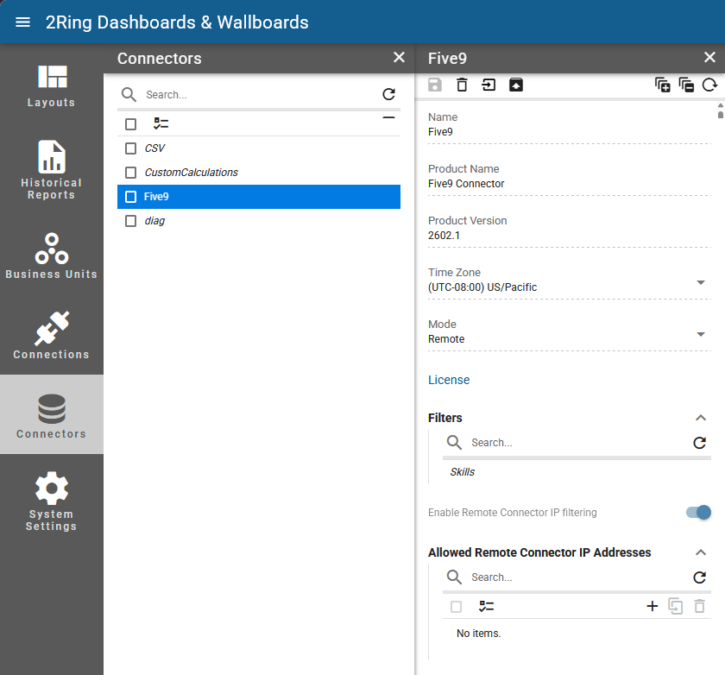Select Connectors in the sidebar

(51, 414)
